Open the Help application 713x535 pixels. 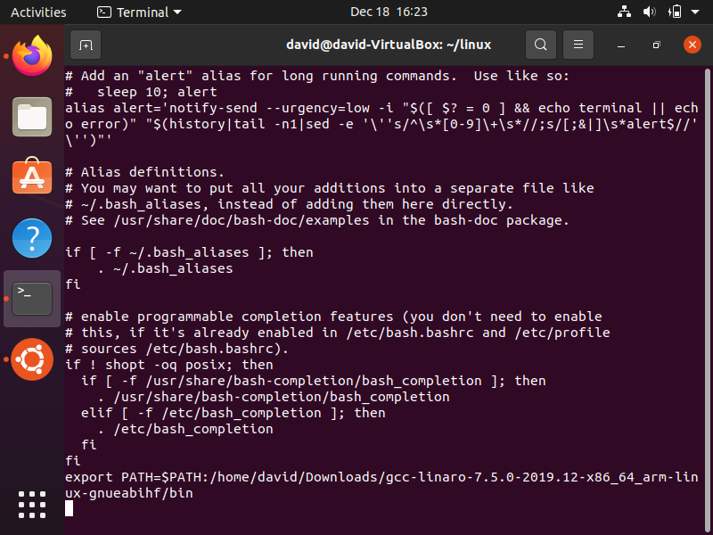tap(32, 238)
